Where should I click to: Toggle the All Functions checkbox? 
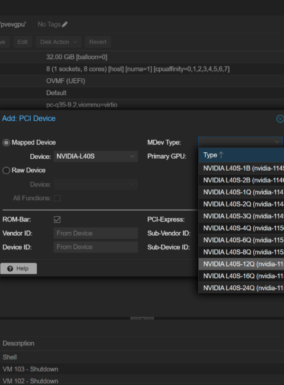point(57,198)
